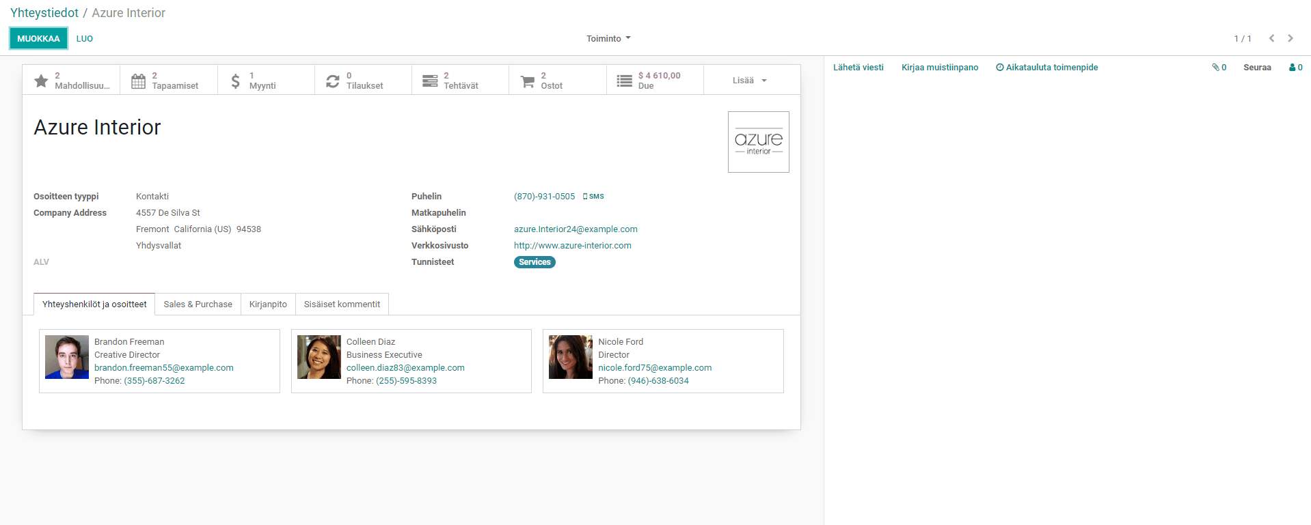1311x525 pixels.
Task: Switch to Yhteyshenkilöt ja osoitteet tab
Action: click(x=94, y=304)
